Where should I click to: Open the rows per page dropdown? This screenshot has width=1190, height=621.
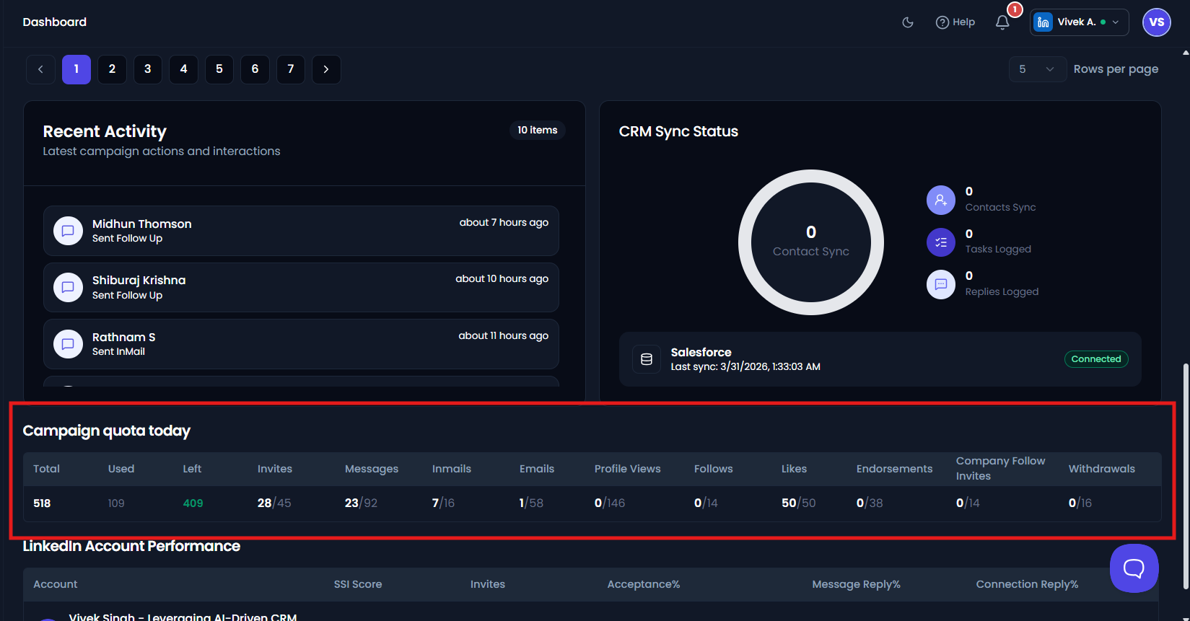(1038, 69)
